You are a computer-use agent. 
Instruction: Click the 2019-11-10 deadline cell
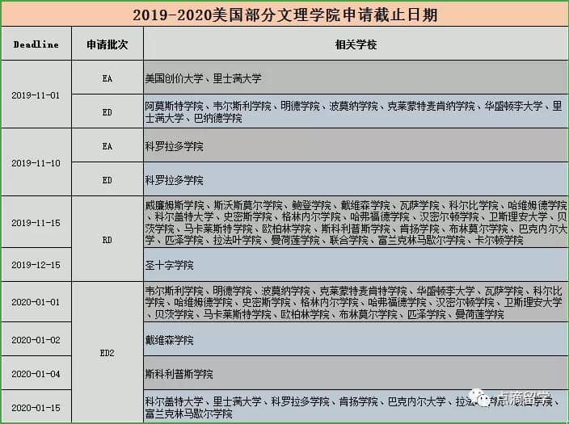click(36, 162)
